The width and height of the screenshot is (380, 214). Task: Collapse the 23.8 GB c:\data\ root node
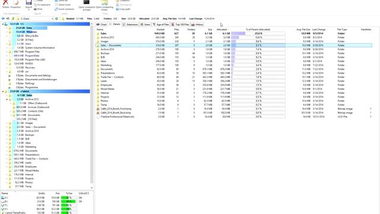coord(3,92)
